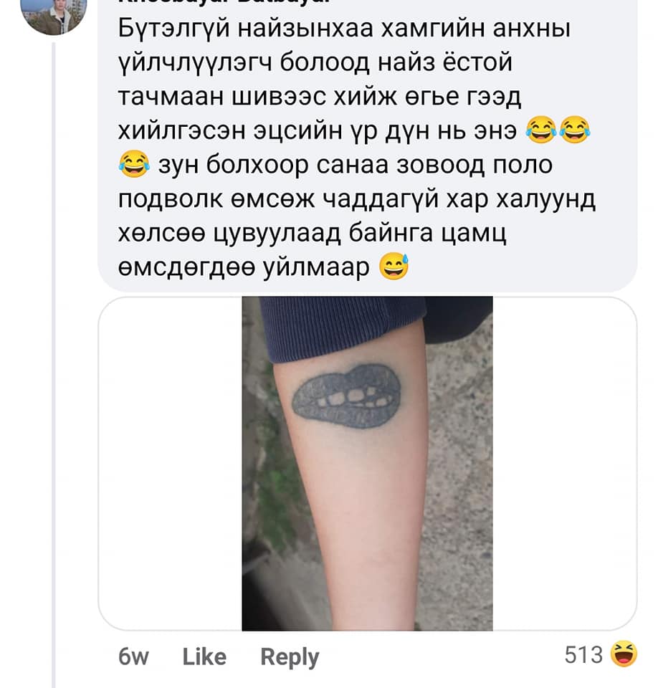Screen dimensions: 658x688
Task: Open the commenter's round profile picture
Action: coord(54,13)
